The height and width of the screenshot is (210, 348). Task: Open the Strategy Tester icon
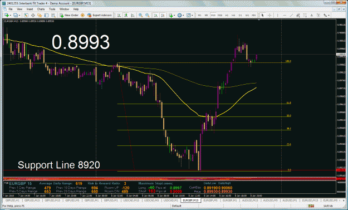tap(53, 15)
